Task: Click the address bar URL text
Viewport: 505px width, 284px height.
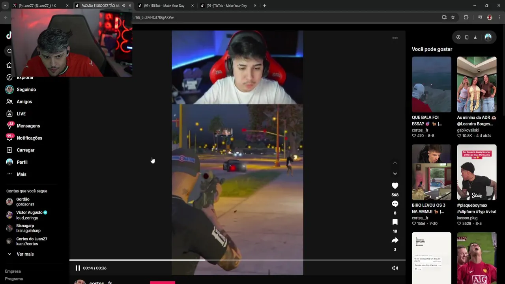Action: pos(153,17)
